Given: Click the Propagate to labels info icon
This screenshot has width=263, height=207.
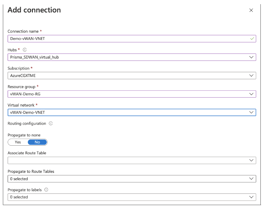Looking at the screenshot, I should (46, 190).
